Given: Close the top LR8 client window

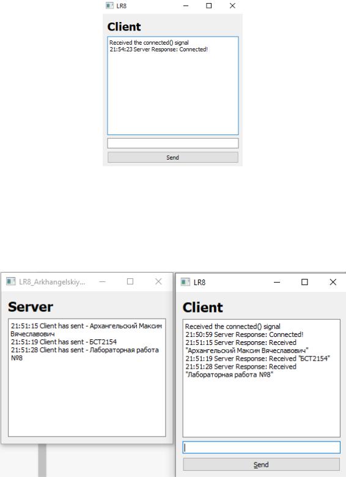Looking at the screenshot, I should [232, 6].
